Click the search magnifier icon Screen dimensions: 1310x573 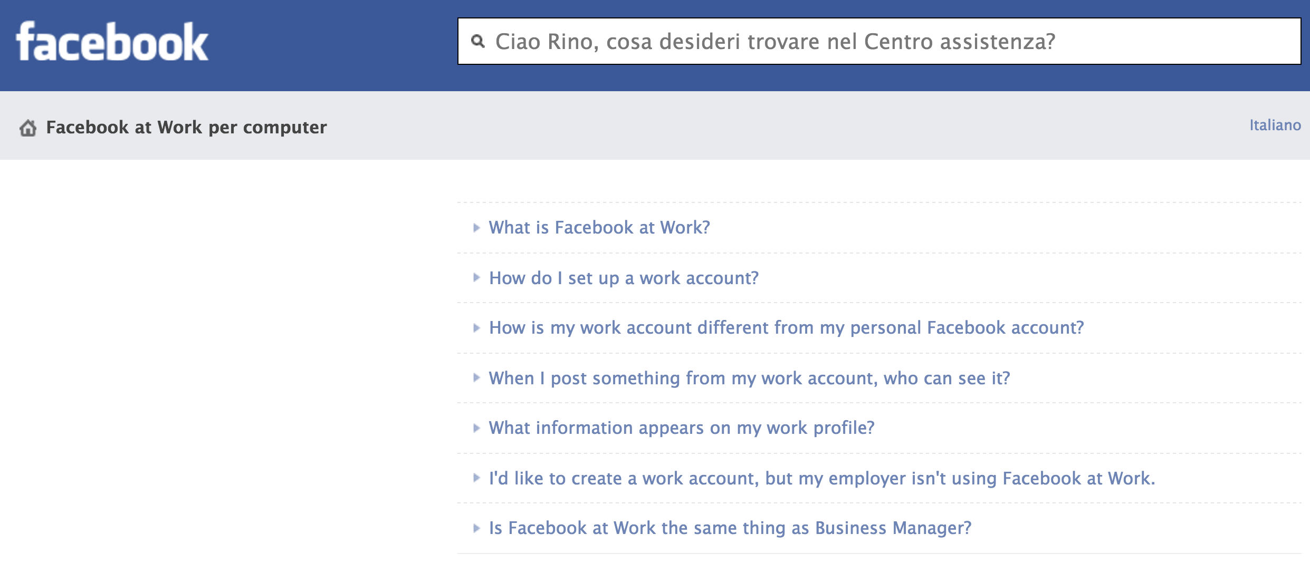tap(477, 41)
